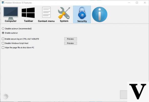Image resolution: width=149 pixels, height=102 pixels.
Task: Minimize the Hidden Windows 10 Features window
Action: pos(129,3)
